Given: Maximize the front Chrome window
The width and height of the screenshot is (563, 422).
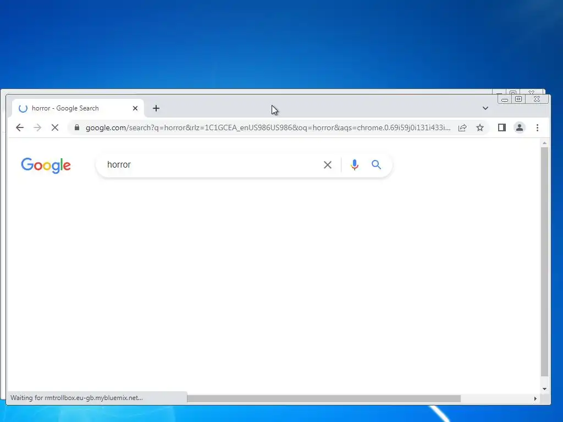Looking at the screenshot, I should [x=518, y=99].
